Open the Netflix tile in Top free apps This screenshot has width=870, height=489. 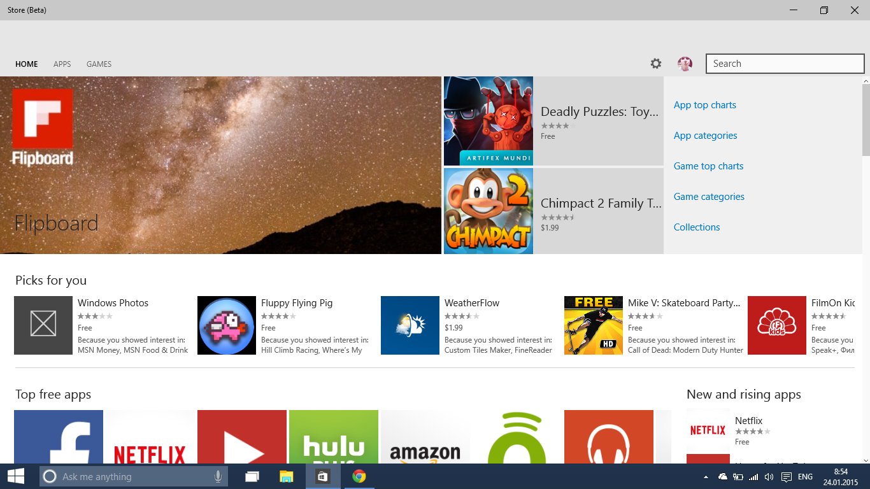(x=150, y=437)
